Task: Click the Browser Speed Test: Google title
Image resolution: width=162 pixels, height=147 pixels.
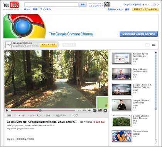Action: 140,55
